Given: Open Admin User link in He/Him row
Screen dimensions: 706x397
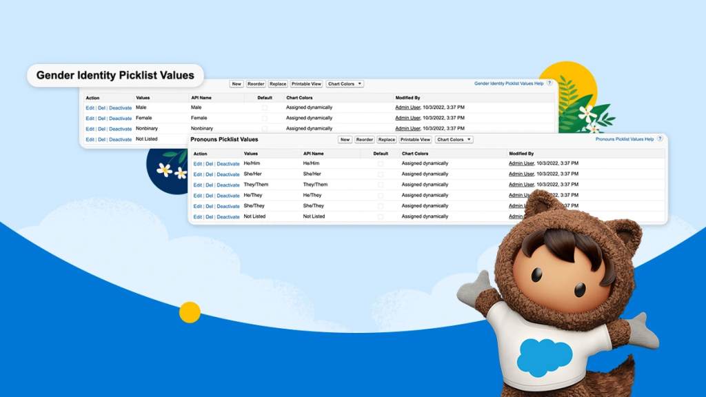Looking at the screenshot, I should coord(521,163).
